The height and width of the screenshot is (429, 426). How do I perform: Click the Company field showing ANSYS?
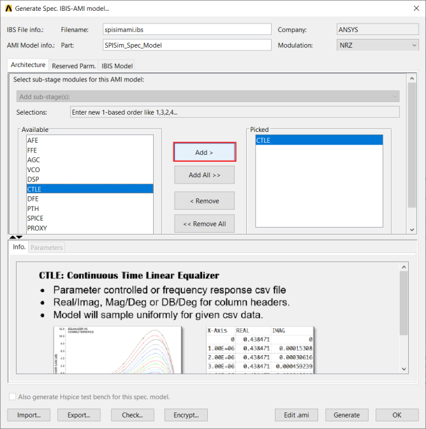[378, 29]
